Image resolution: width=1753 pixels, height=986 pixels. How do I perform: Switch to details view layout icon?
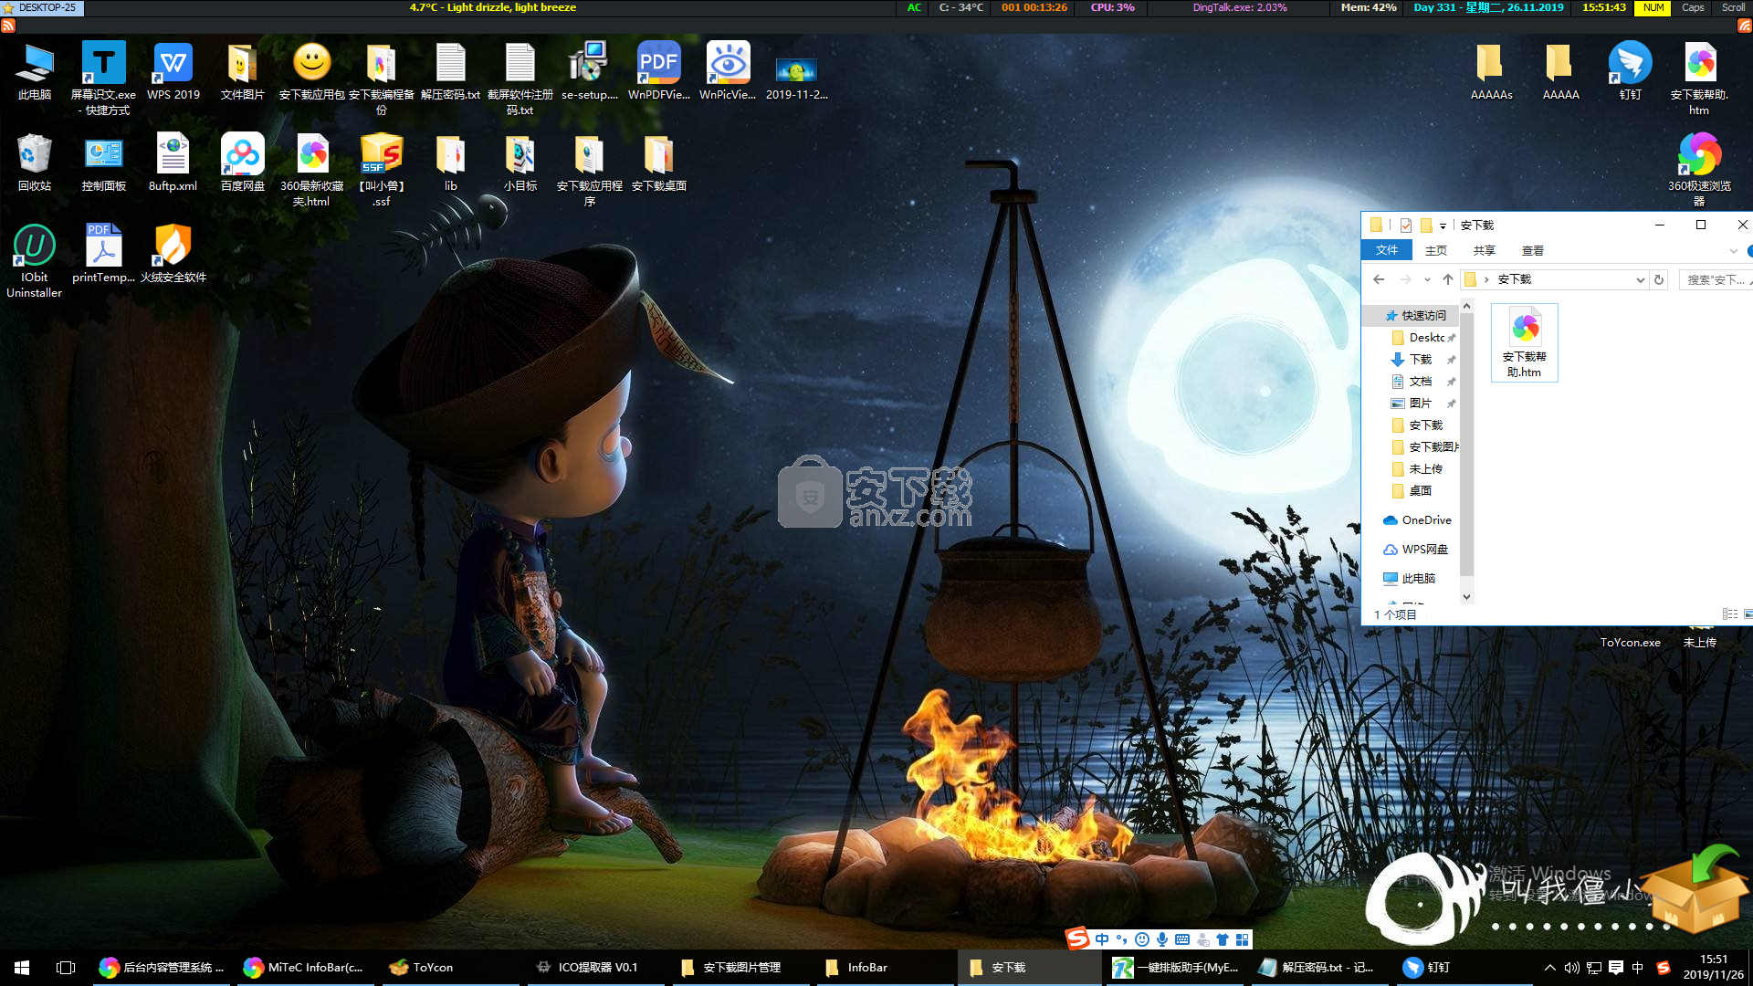[x=1729, y=614]
